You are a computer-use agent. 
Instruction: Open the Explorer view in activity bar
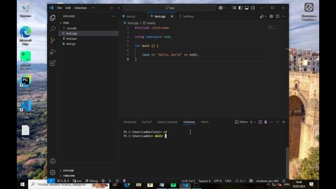(x=52, y=17)
